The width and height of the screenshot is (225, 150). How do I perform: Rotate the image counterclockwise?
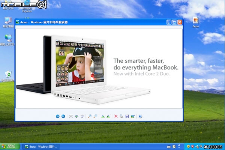[108, 116]
